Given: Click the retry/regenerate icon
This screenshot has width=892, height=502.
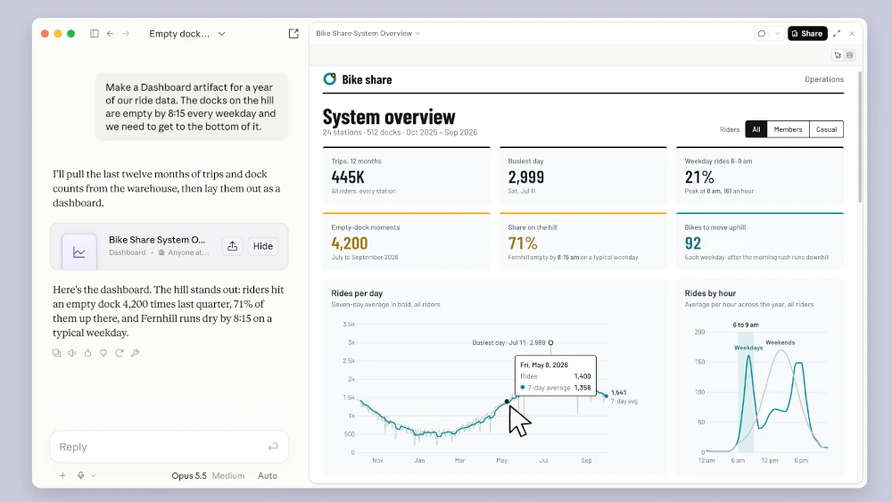Looking at the screenshot, I should [x=119, y=353].
